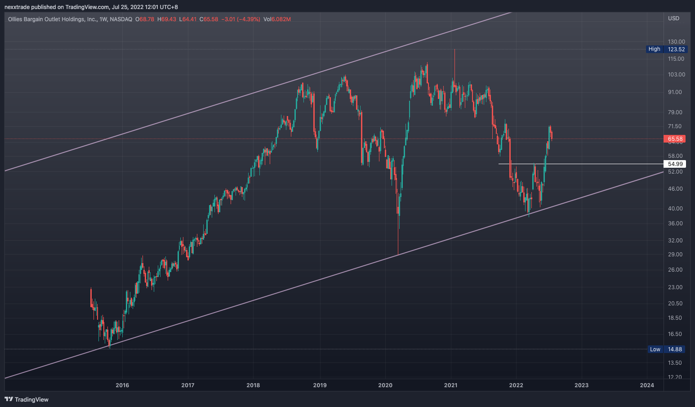The height and width of the screenshot is (407, 695).
Task: Click the 2023 year label on time axis
Action: pos(581,385)
